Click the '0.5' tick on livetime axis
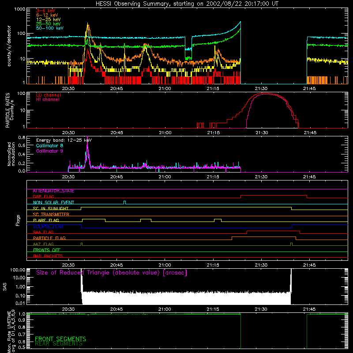Image resolution: width=353 pixels, height=353 pixels. tap(22, 347)
